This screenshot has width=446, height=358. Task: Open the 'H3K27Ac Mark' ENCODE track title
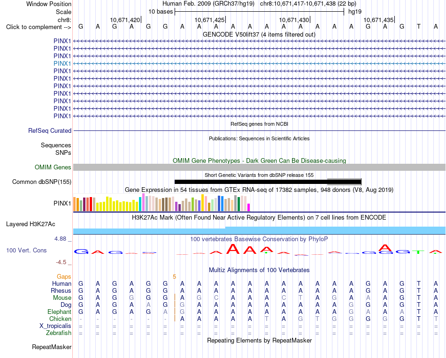pos(259,218)
